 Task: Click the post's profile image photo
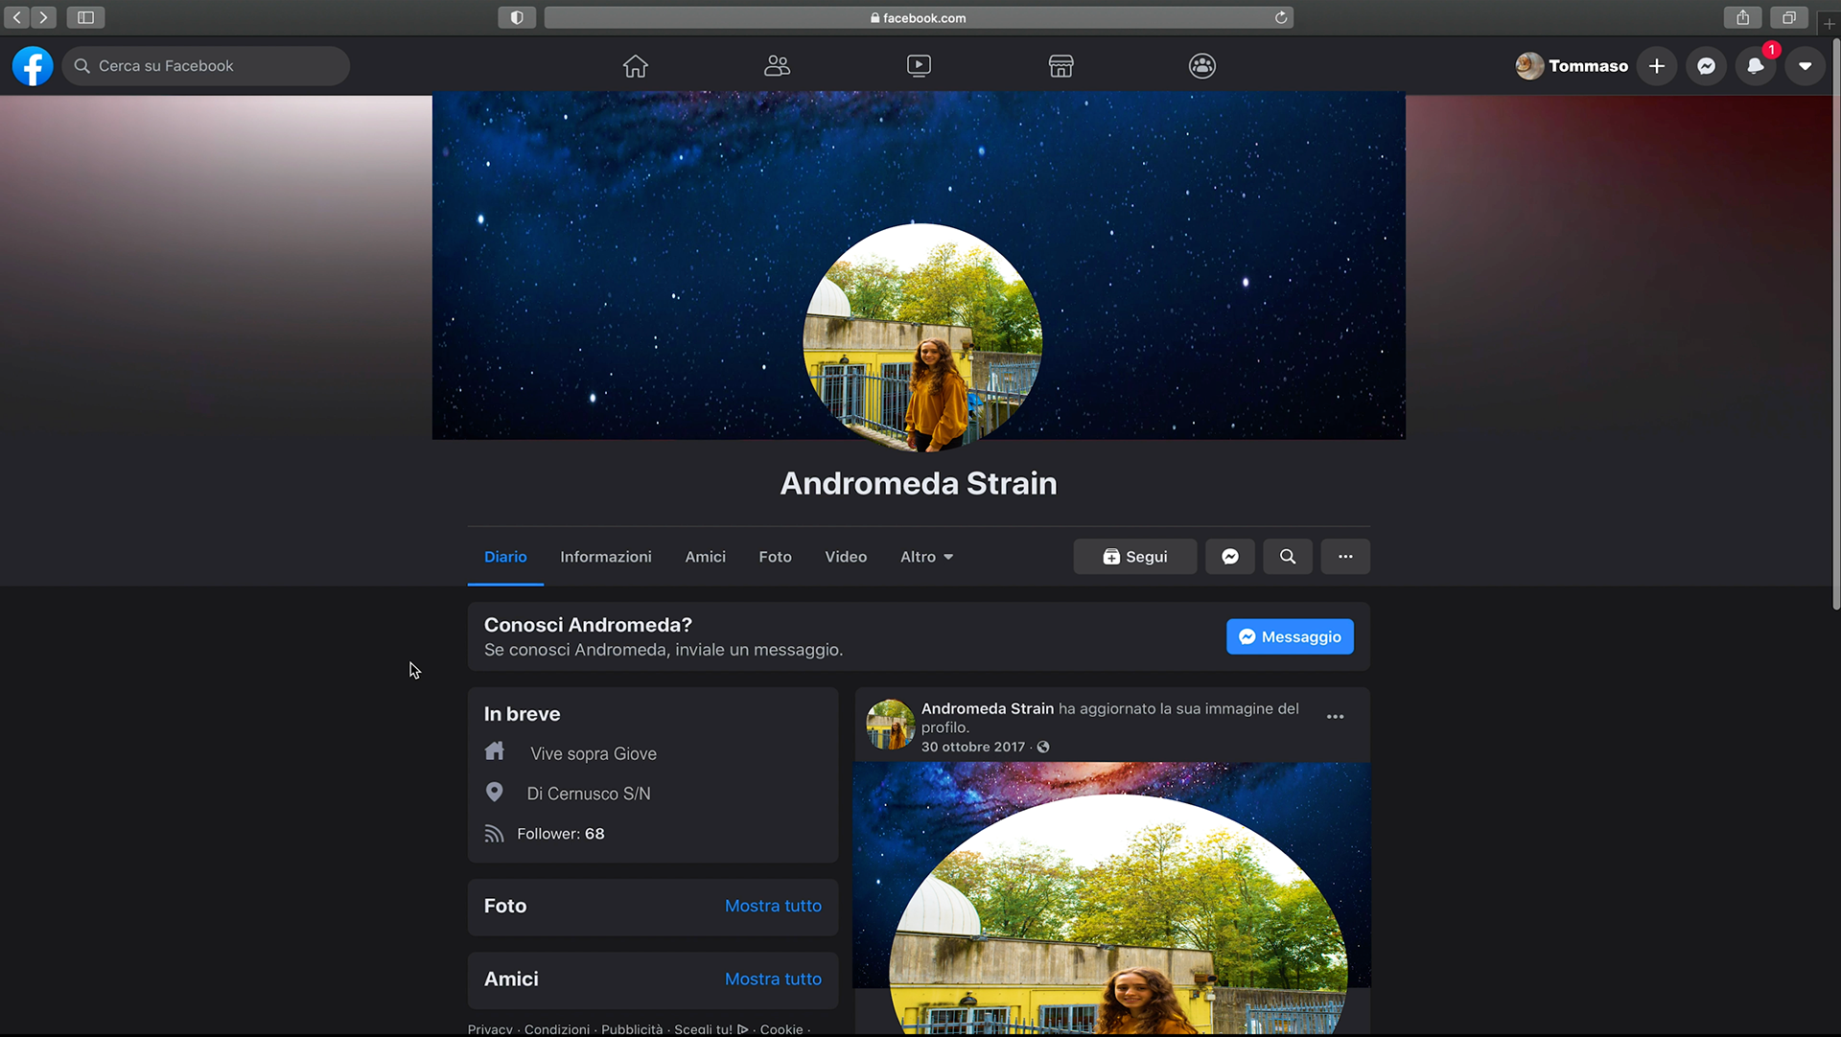click(x=1111, y=898)
